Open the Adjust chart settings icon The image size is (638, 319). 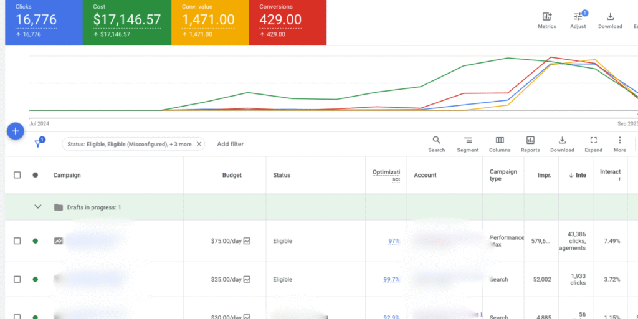tap(578, 17)
